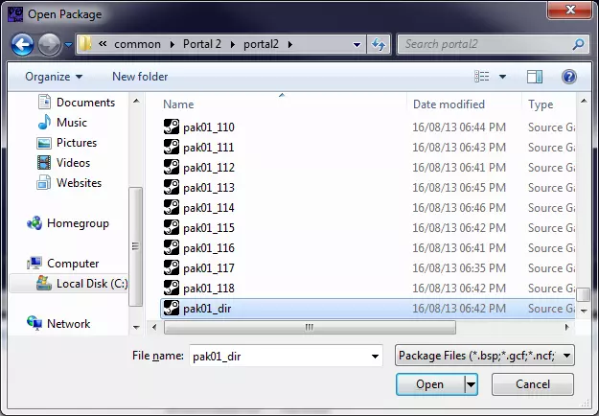Click the navigation pane scroll down arrow
This screenshot has height=416, width=599.
point(136,328)
